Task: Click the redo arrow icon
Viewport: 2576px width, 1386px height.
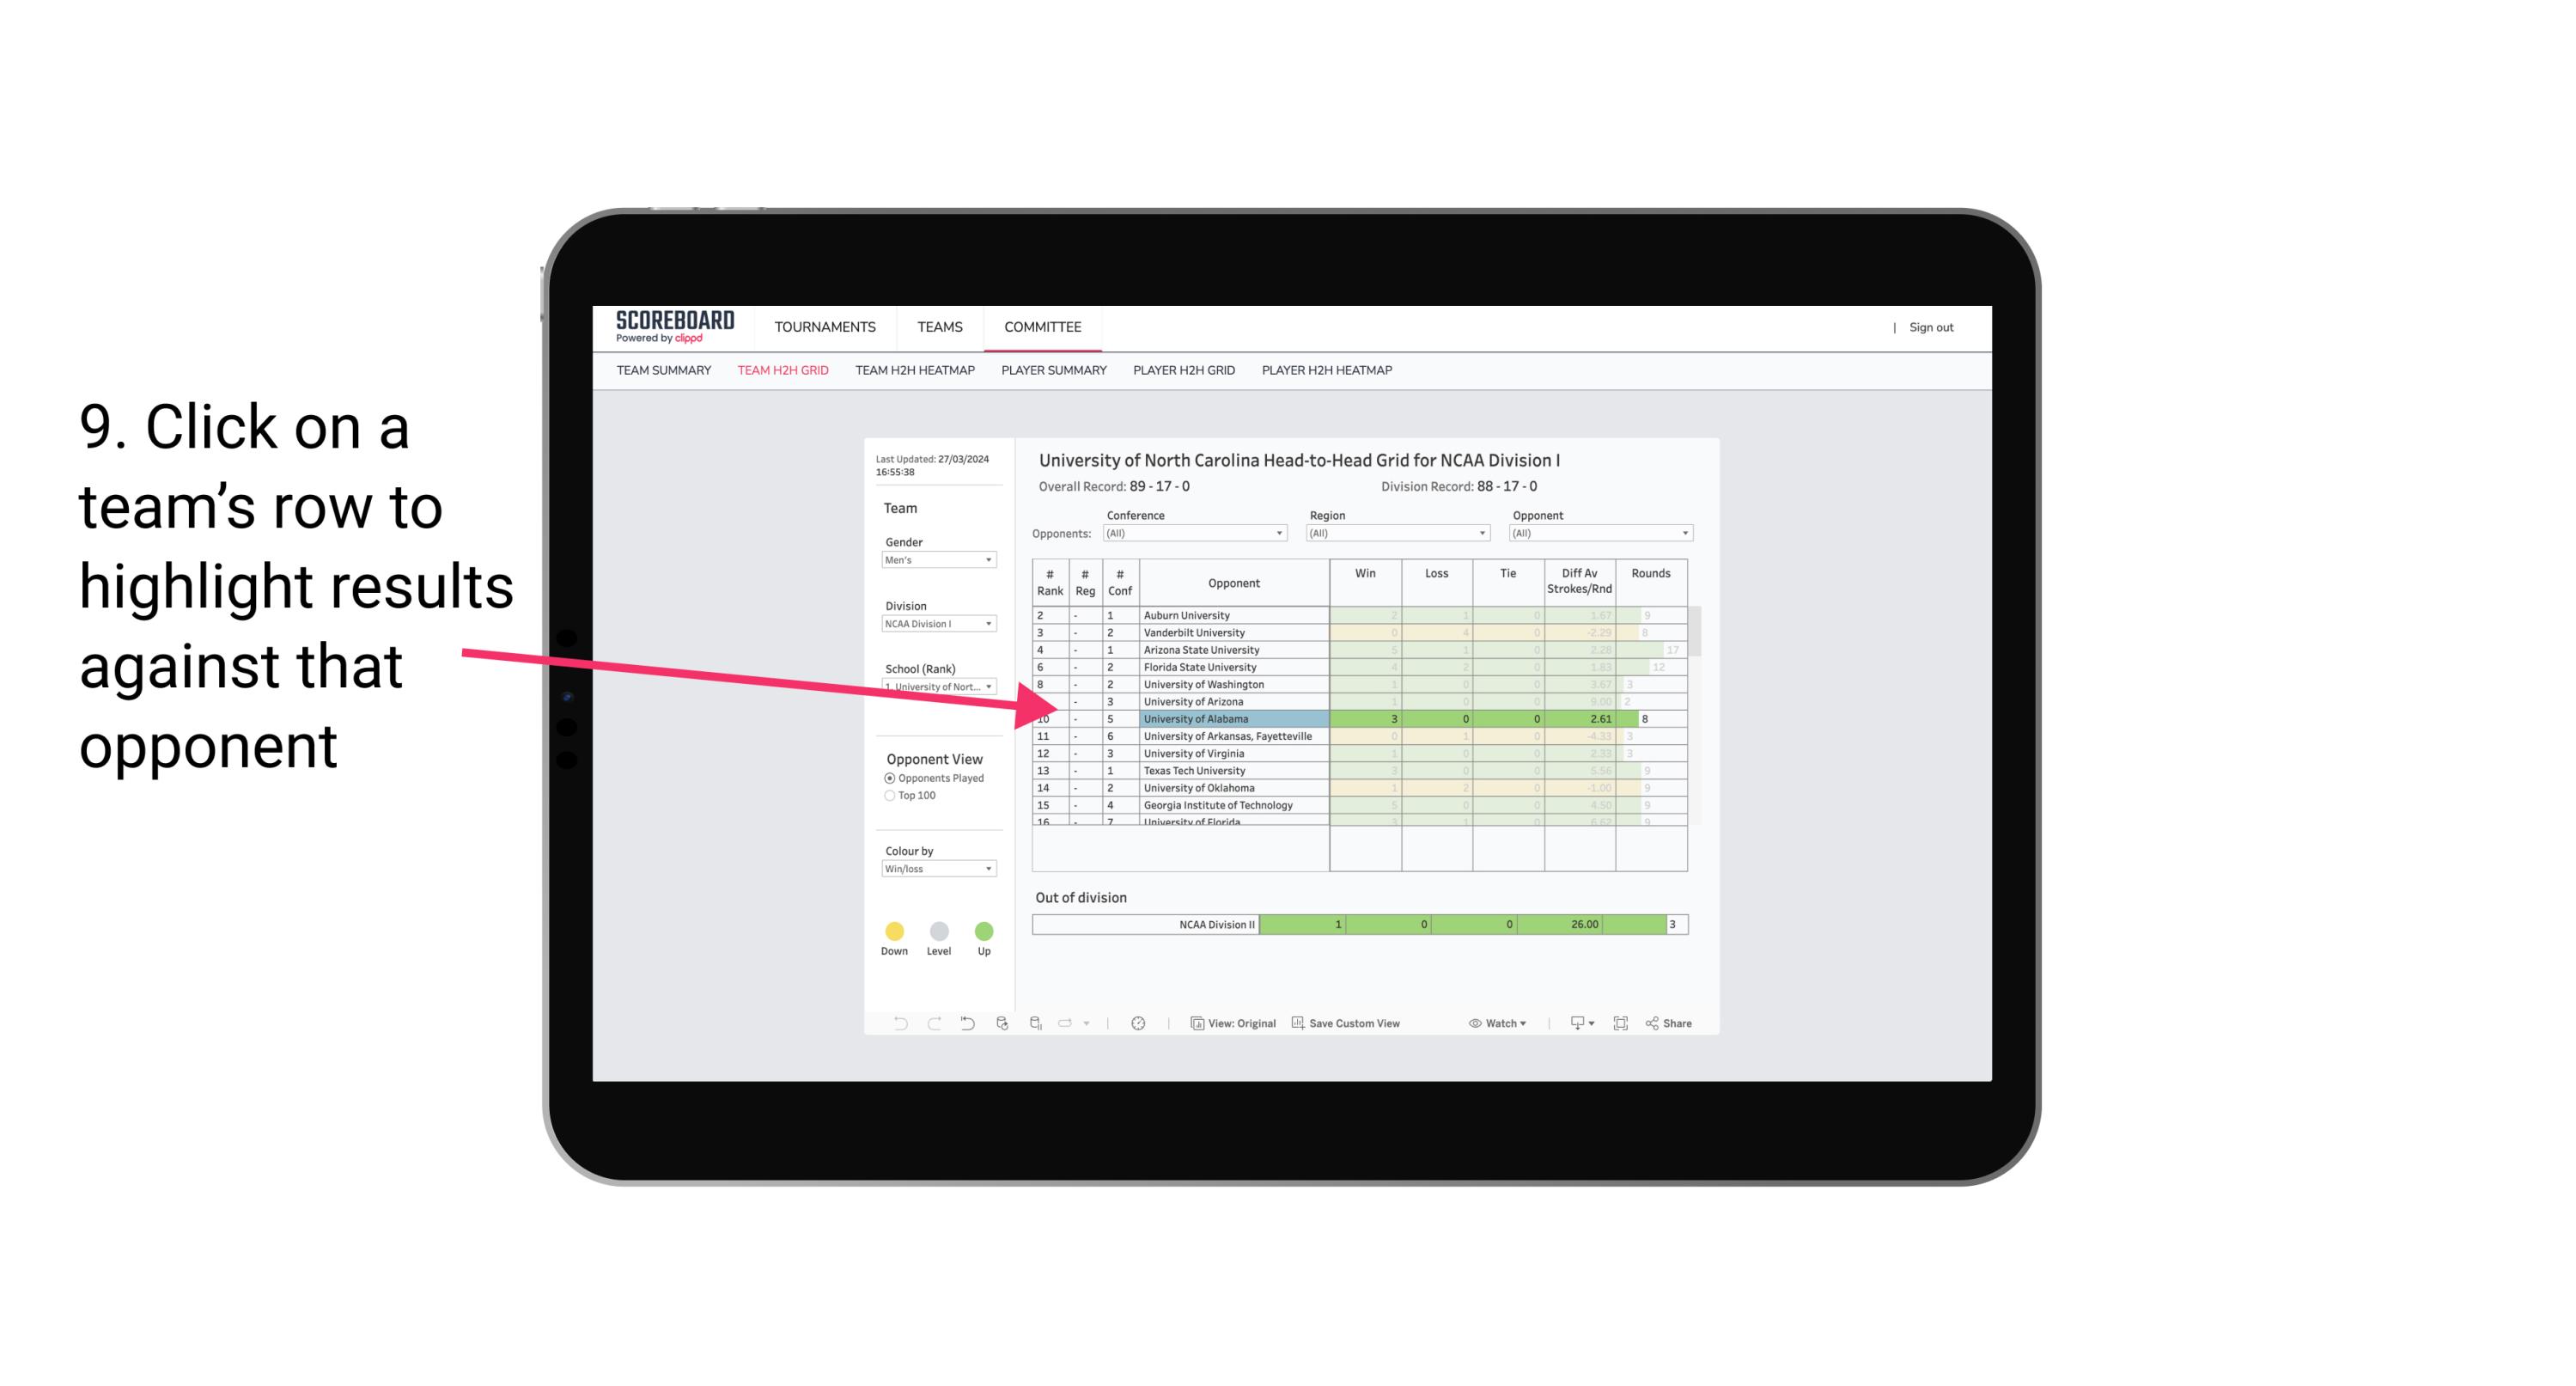Action: coord(931,1026)
